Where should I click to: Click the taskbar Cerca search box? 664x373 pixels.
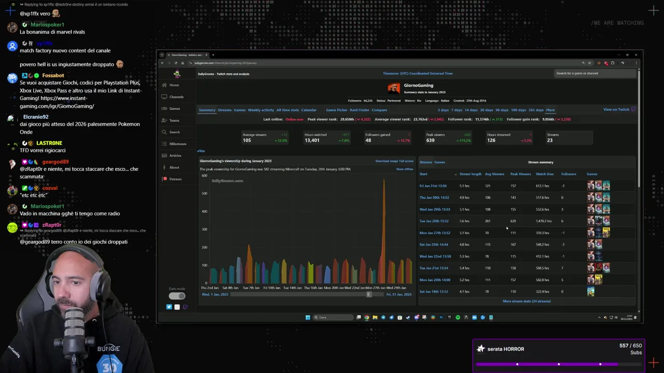tap(333, 317)
